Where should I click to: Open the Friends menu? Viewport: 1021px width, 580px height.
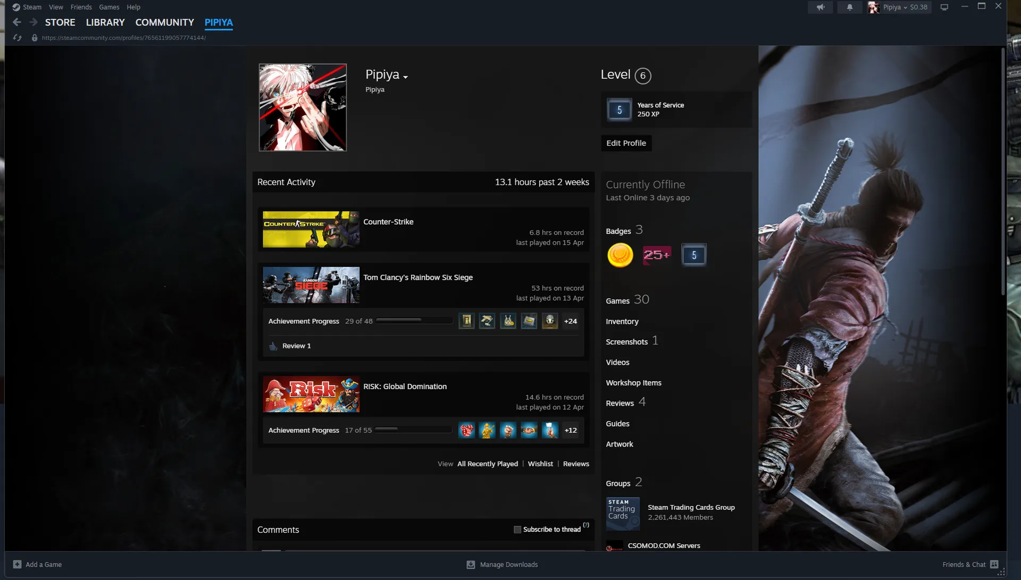pos(81,7)
